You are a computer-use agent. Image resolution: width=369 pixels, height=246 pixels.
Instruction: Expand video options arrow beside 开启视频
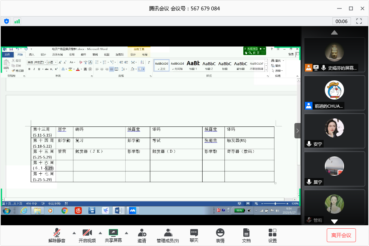tap(100, 233)
